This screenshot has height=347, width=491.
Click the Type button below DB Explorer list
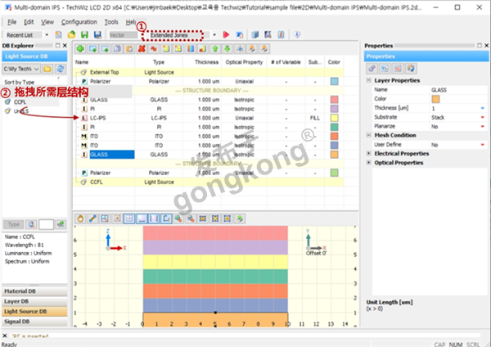tap(13, 224)
